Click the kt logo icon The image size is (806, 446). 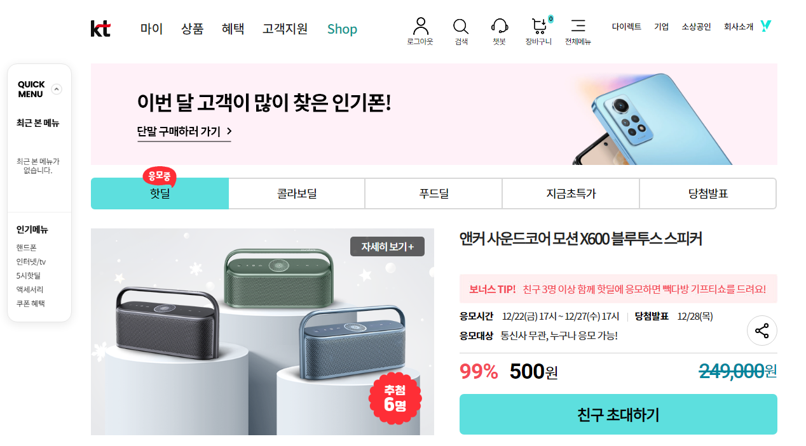pyautogui.click(x=100, y=29)
